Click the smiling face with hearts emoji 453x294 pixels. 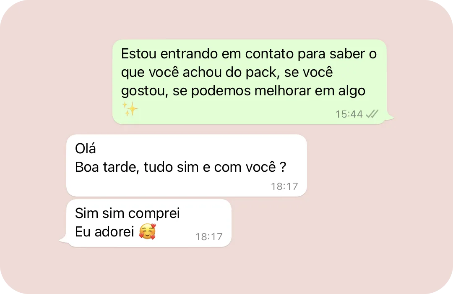147,232
